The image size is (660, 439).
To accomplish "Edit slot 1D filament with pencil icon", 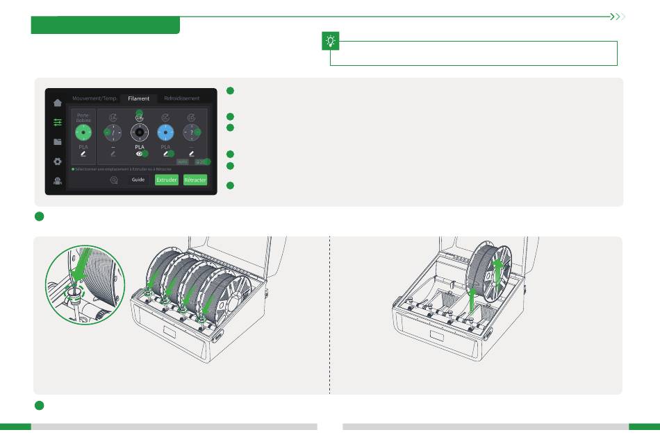I will [192, 154].
